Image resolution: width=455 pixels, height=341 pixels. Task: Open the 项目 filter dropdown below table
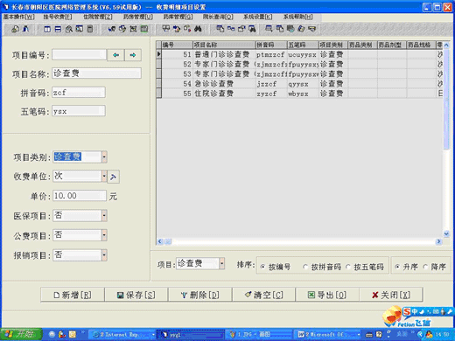[222, 264]
